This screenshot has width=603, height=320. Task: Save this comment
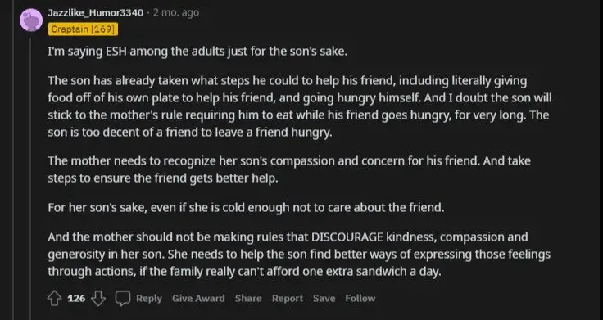pyautogui.click(x=324, y=299)
